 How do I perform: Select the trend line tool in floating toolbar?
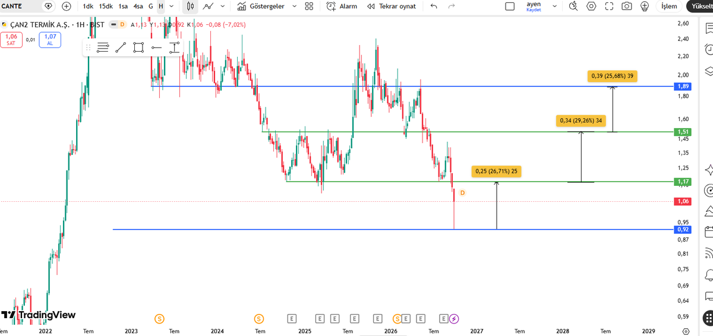pyautogui.click(x=121, y=47)
